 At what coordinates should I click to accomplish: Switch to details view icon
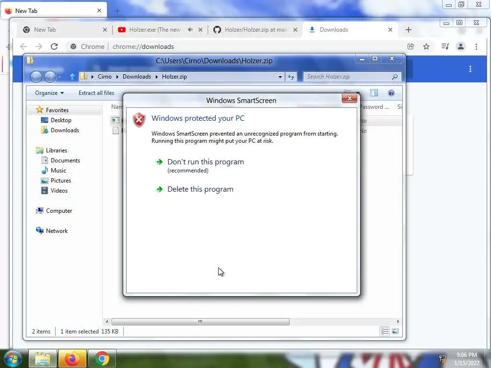[385, 332]
